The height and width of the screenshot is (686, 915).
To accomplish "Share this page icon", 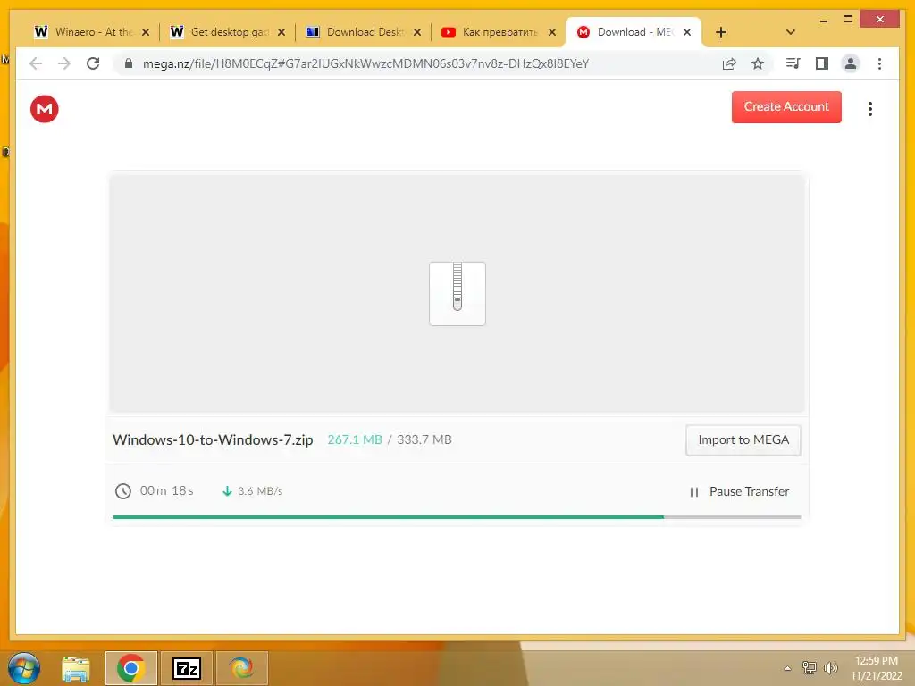I will tap(729, 63).
